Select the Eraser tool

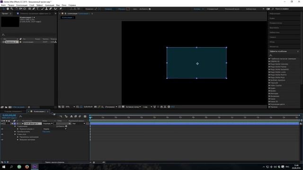(51, 9)
